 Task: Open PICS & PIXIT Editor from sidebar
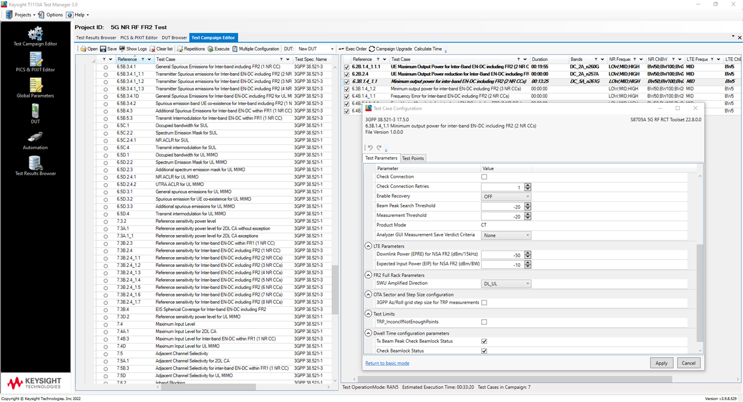tap(35, 61)
